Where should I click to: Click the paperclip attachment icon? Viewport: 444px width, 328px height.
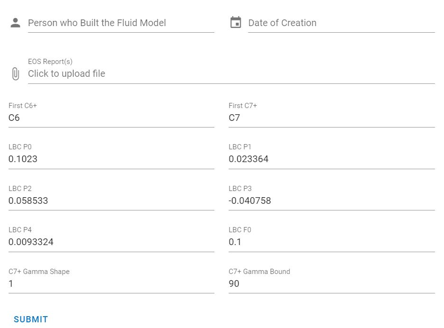16,73
